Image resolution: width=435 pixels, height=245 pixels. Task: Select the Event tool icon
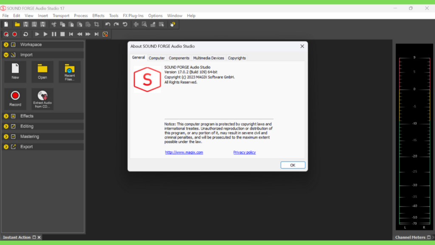tap(161, 24)
